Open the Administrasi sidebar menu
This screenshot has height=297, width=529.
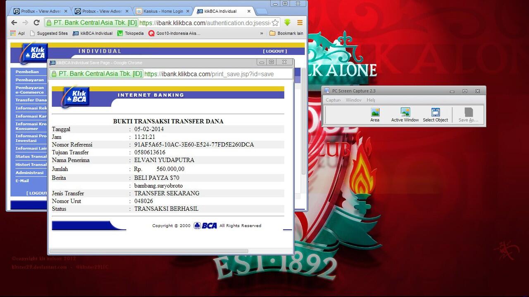point(29,172)
